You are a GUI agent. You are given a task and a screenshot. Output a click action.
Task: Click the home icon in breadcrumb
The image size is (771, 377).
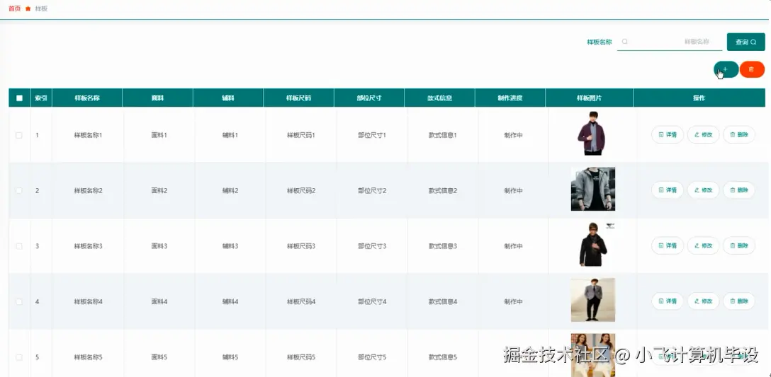[28, 8]
